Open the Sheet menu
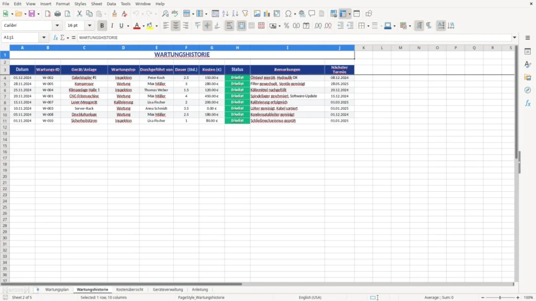This screenshot has height=301, width=536. click(x=96, y=4)
